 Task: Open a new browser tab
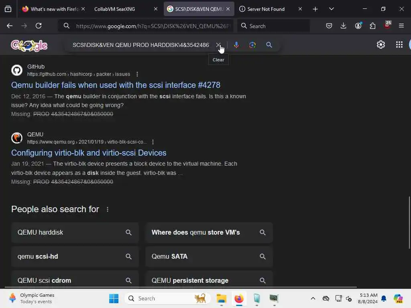click(x=315, y=9)
